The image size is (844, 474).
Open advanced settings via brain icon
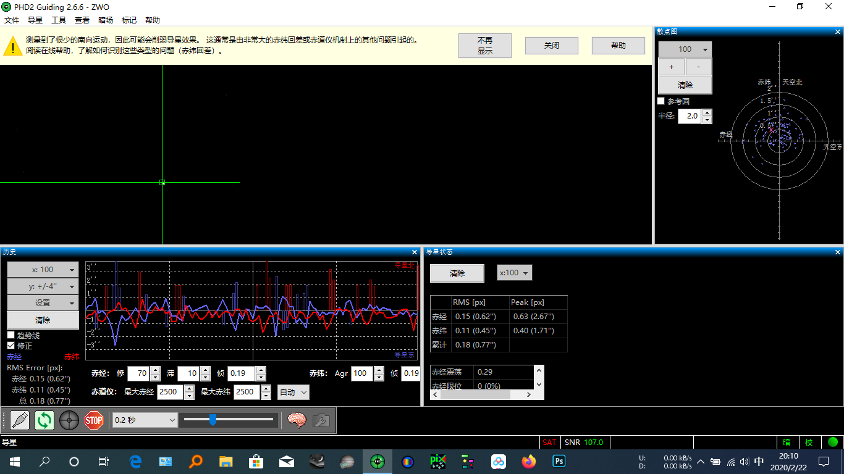(297, 420)
